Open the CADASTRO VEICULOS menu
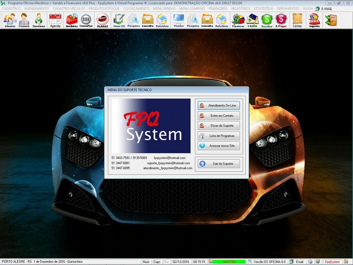The image size is (353, 265). (x=69, y=8)
